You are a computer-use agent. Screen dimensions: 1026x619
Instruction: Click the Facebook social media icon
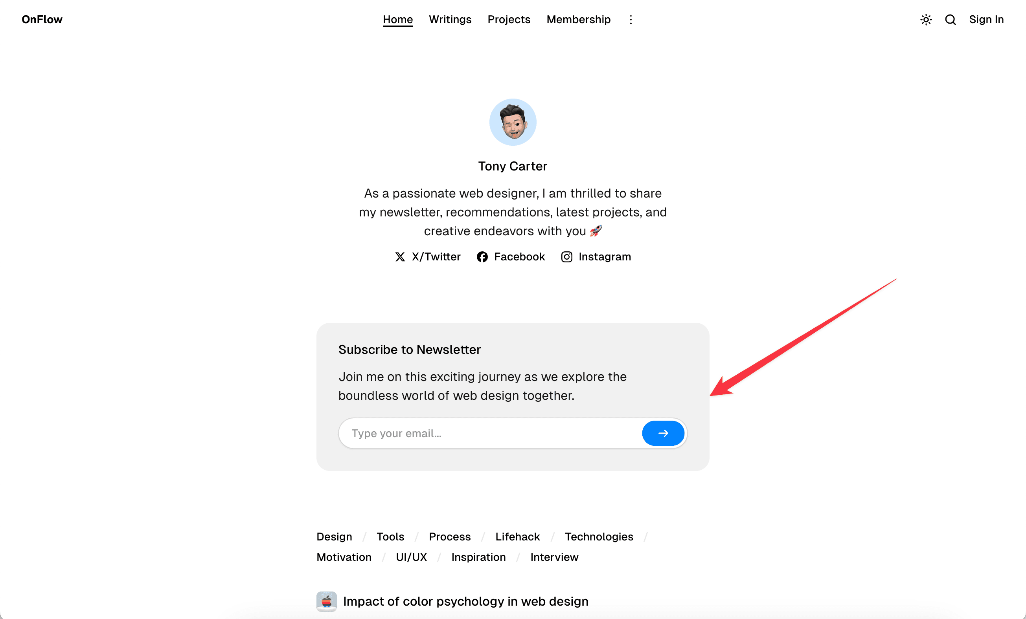(x=482, y=256)
